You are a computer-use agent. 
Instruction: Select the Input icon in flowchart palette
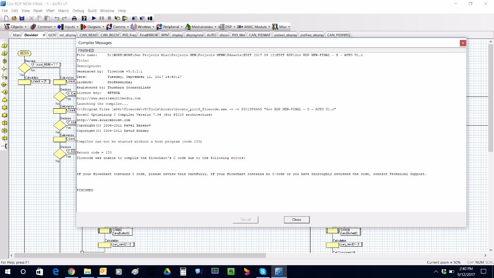click(5, 45)
